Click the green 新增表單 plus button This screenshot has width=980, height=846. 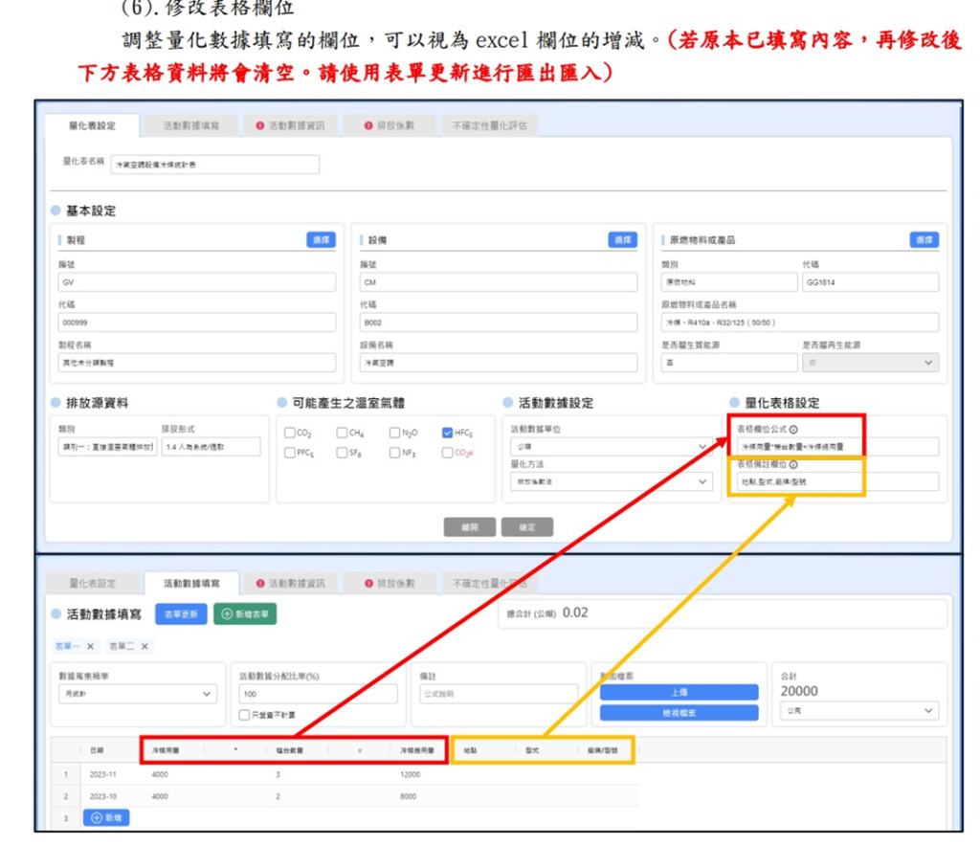tap(245, 613)
